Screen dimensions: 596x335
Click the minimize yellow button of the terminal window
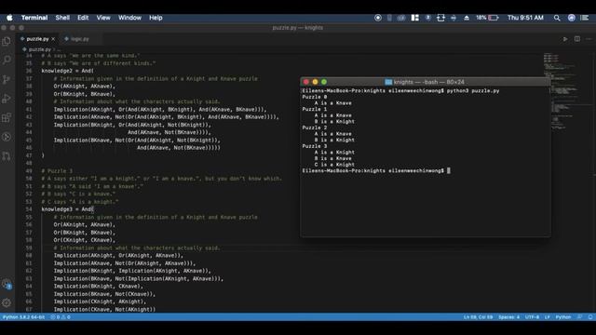point(315,82)
